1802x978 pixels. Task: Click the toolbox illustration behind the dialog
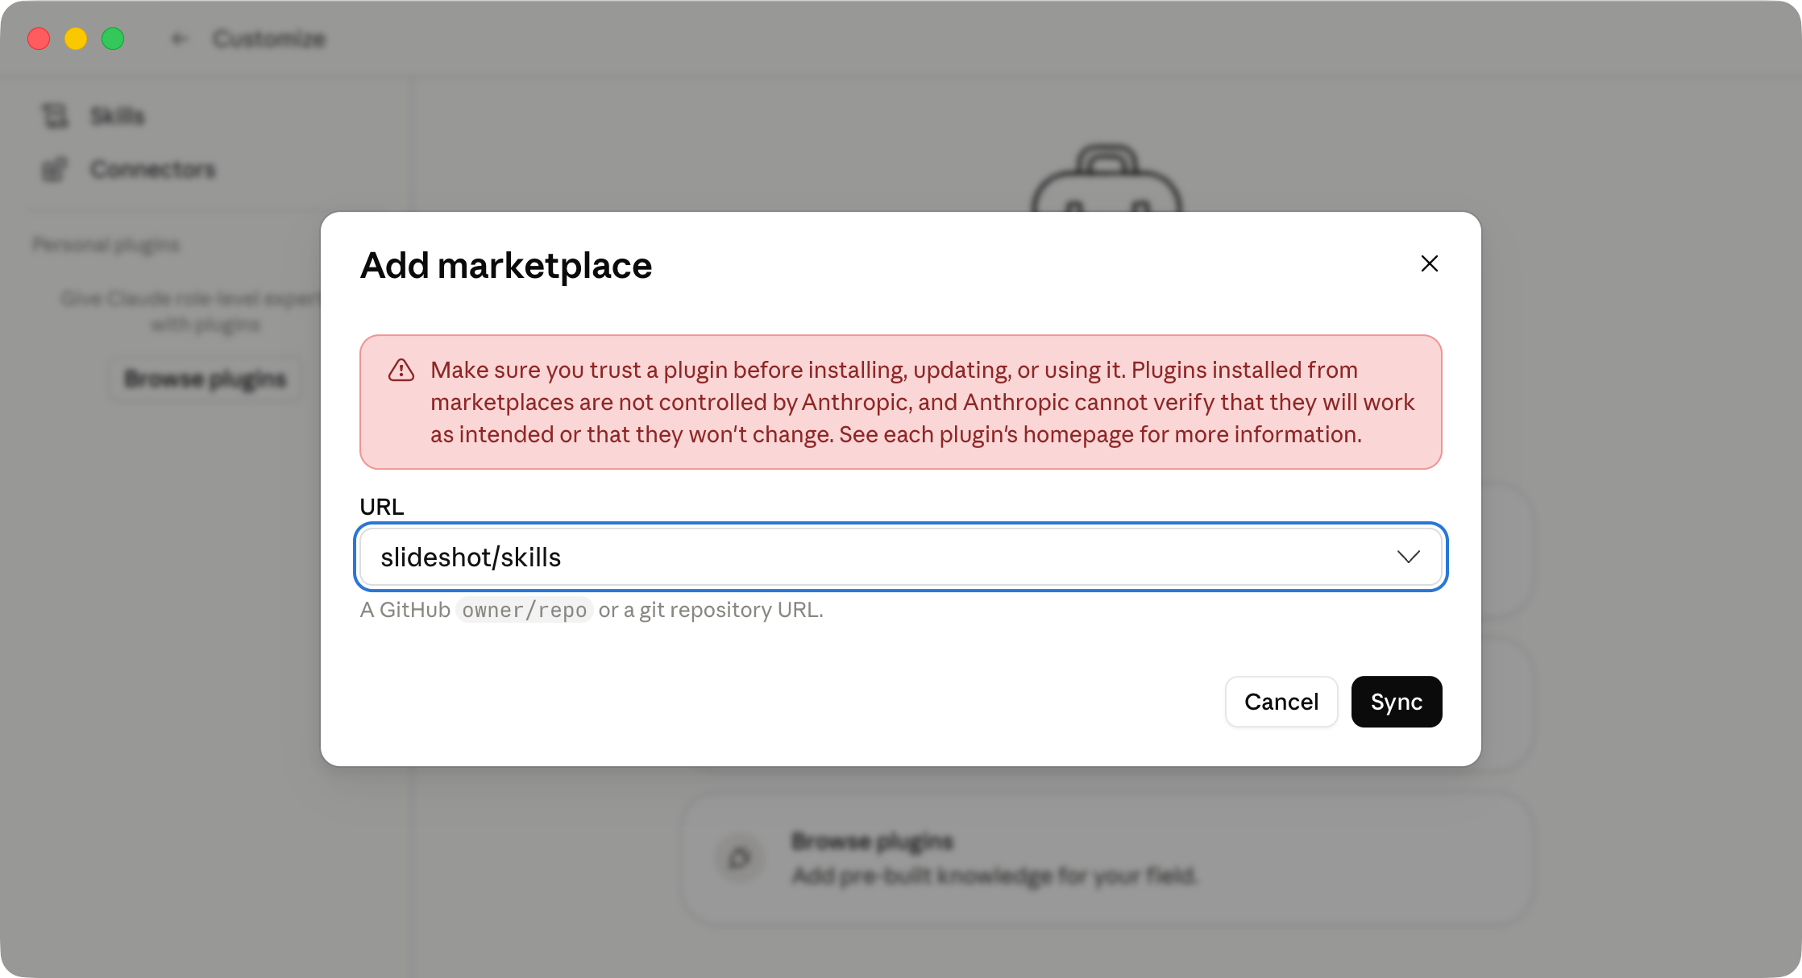[1107, 179]
